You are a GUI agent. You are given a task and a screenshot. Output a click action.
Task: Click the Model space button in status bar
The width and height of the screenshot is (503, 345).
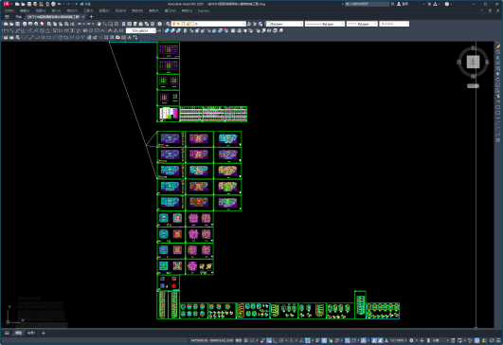coord(239,340)
